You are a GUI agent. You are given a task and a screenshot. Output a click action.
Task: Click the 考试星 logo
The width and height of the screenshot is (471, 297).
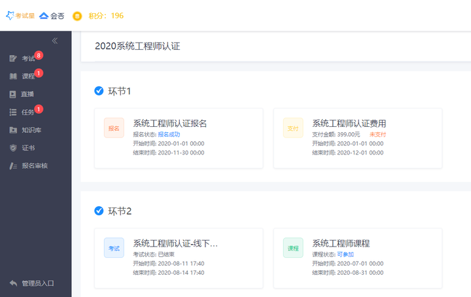[x=20, y=15]
